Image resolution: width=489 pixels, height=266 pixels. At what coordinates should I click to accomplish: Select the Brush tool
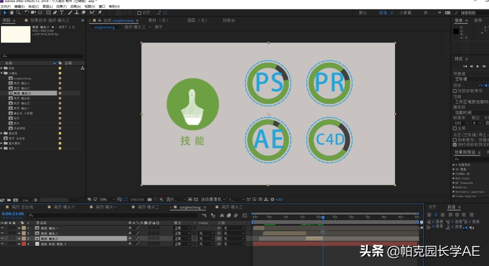coord(70,13)
